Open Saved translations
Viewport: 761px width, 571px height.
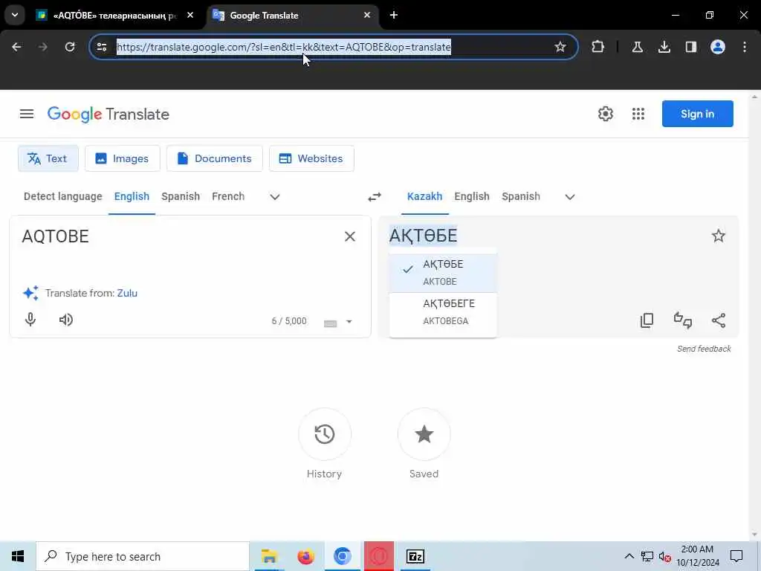click(x=424, y=434)
